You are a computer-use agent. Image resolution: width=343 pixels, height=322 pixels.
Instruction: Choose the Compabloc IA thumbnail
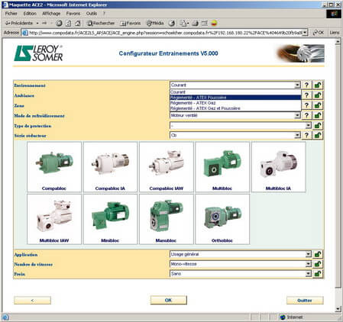point(110,167)
